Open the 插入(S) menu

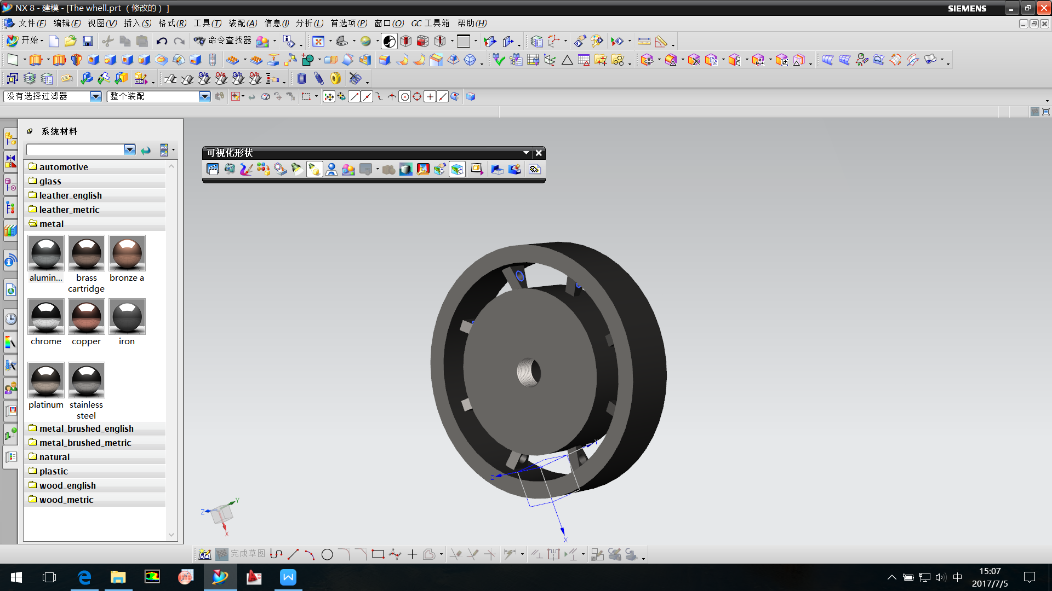coord(138,23)
